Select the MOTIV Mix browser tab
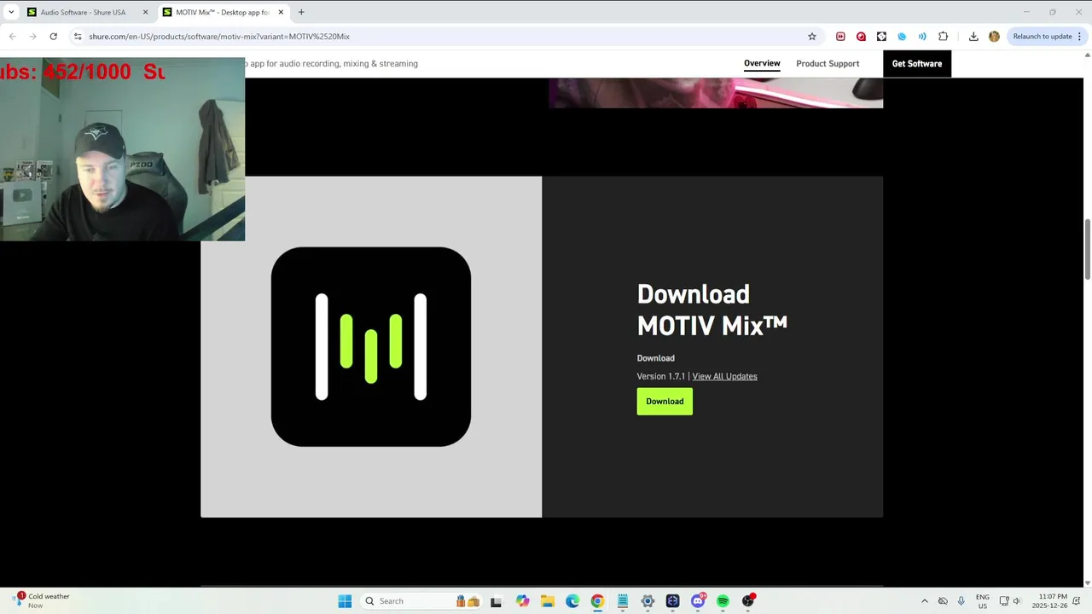 pos(222,12)
